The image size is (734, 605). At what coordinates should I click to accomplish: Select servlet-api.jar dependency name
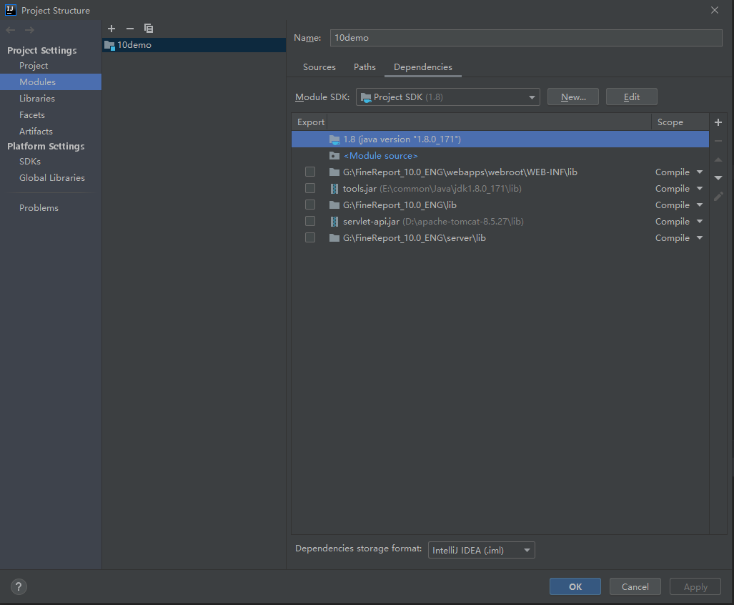(x=371, y=222)
